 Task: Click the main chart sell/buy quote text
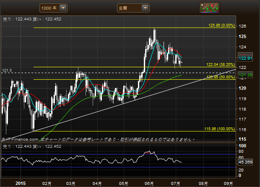pos(32,19)
